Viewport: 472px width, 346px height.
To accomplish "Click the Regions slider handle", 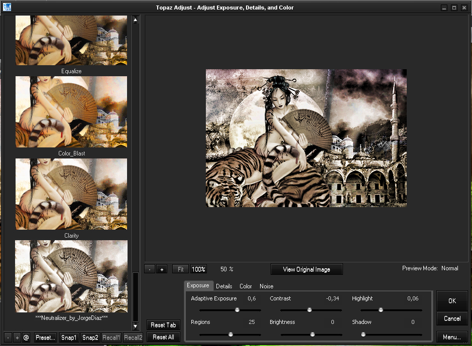I will (x=230, y=334).
